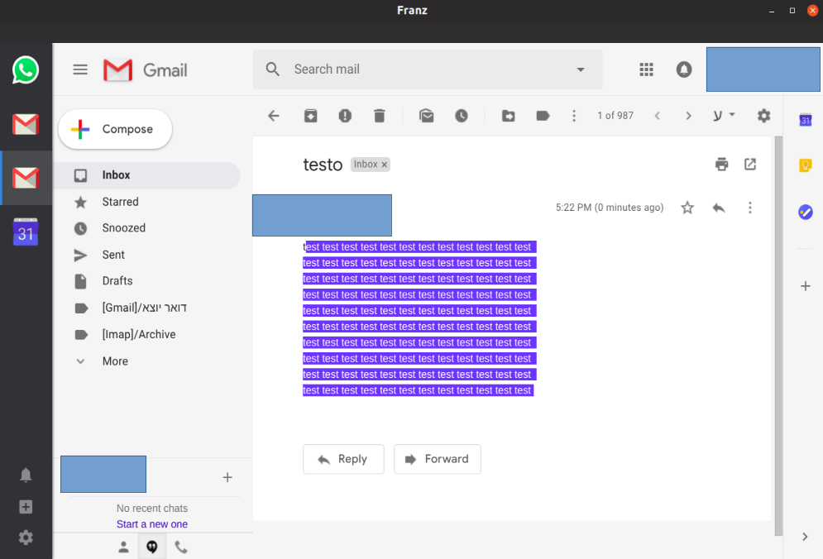The image size is (823, 559).
Task: Go back to inbox arrow
Action: pos(274,116)
